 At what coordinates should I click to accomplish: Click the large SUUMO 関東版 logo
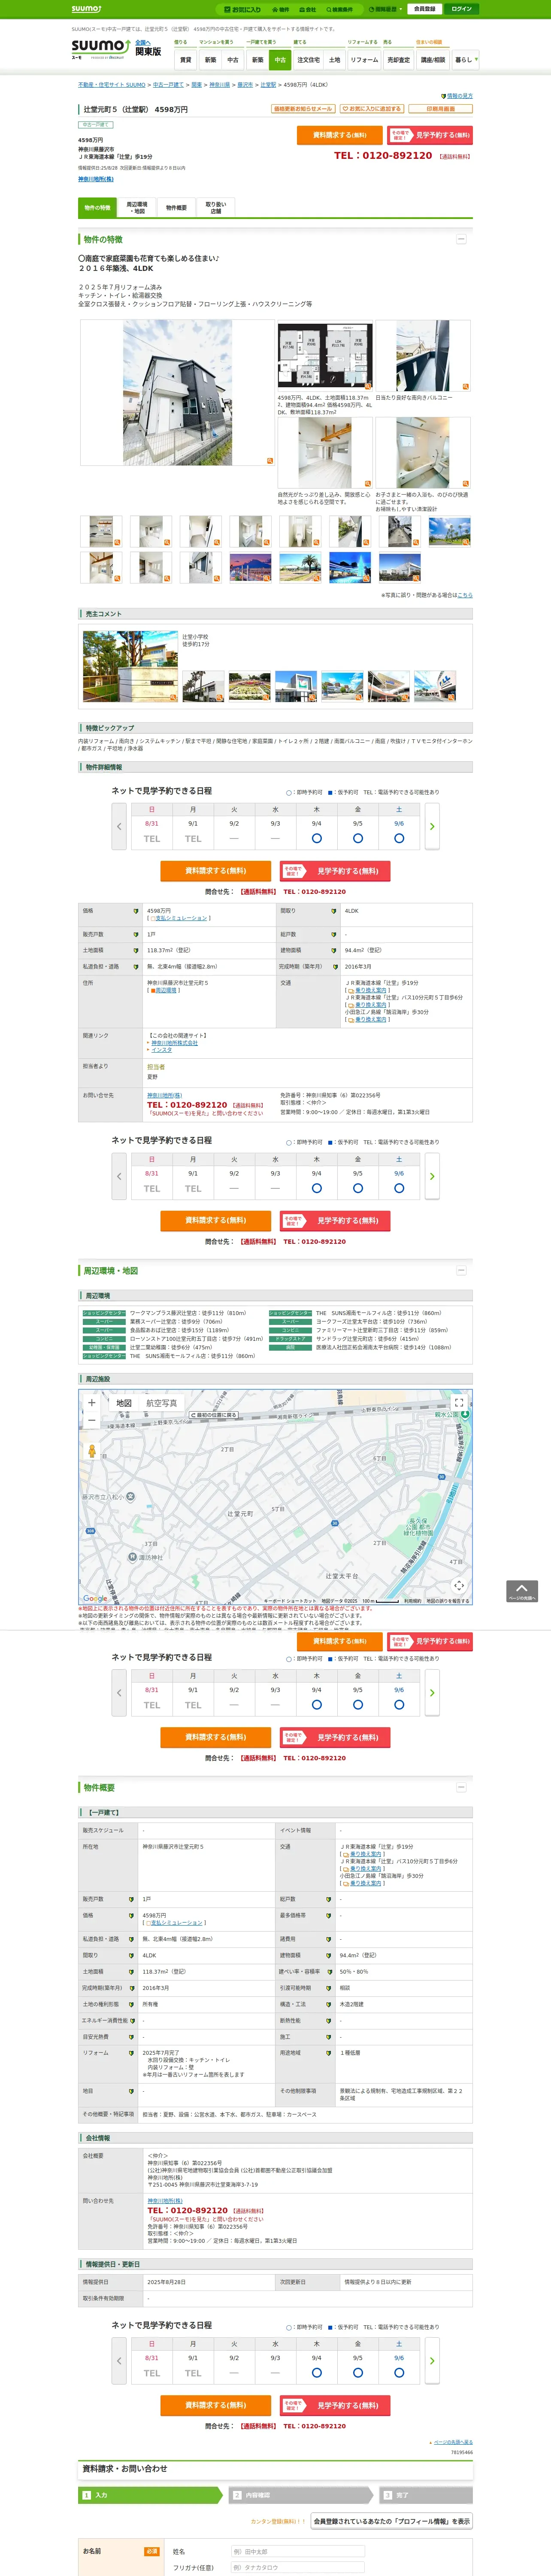116,48
